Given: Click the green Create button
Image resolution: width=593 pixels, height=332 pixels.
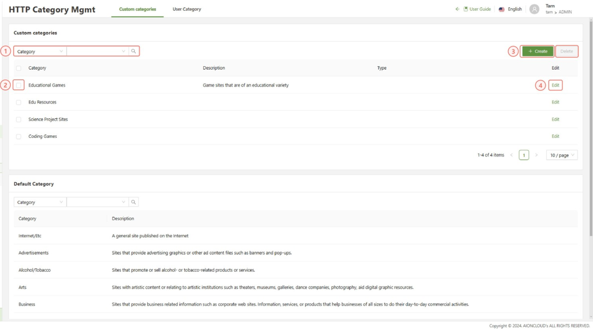Looking at the screenshot, I should (537, 51).
